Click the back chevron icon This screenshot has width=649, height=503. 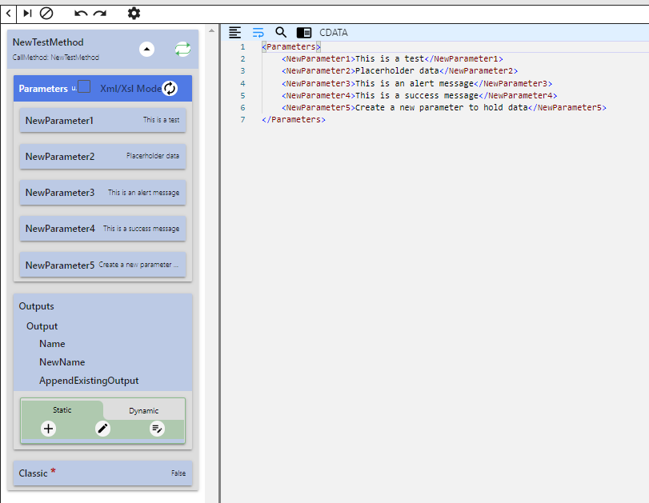(x=8, y=14)
